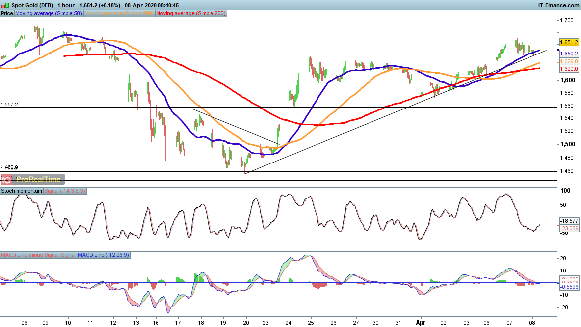Screen dimensions: 581x327
Task: Click the 24 date marker on the time axis
Action: coord(288,323)
